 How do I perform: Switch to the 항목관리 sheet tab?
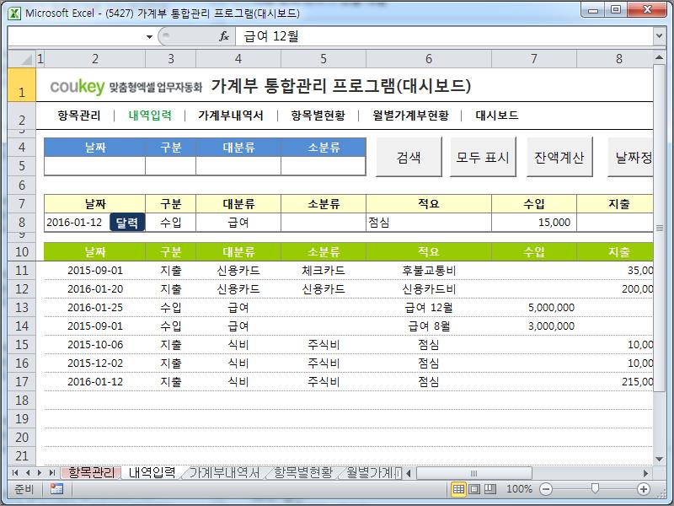click(x=91, y=472)
